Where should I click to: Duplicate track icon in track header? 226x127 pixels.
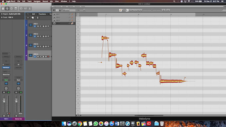pyautogui.click(x=33, y=18)
